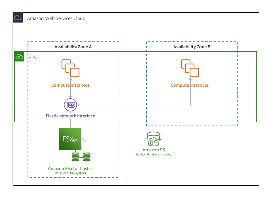Click the "Amazon S3" text label

click(x=154, y=150)
